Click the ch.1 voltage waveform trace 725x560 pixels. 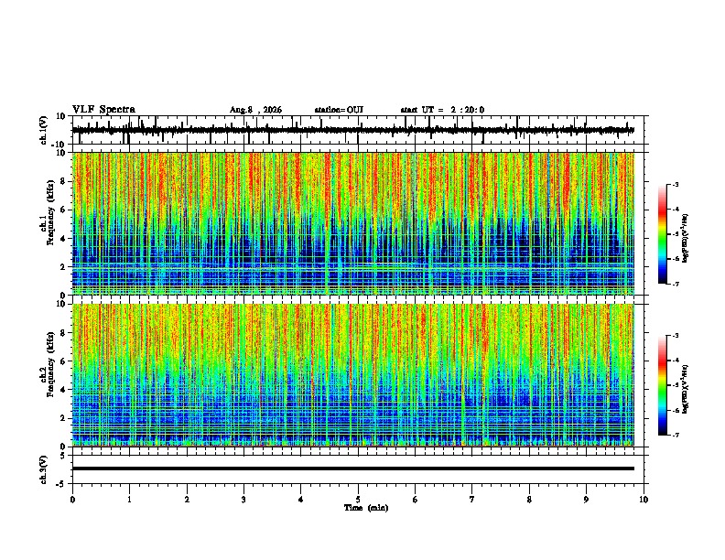(353, 130)
